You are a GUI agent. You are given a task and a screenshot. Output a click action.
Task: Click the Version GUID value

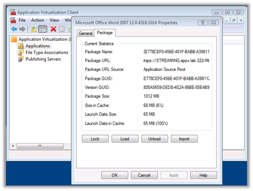pyautogui.click(x=176, y=87)
